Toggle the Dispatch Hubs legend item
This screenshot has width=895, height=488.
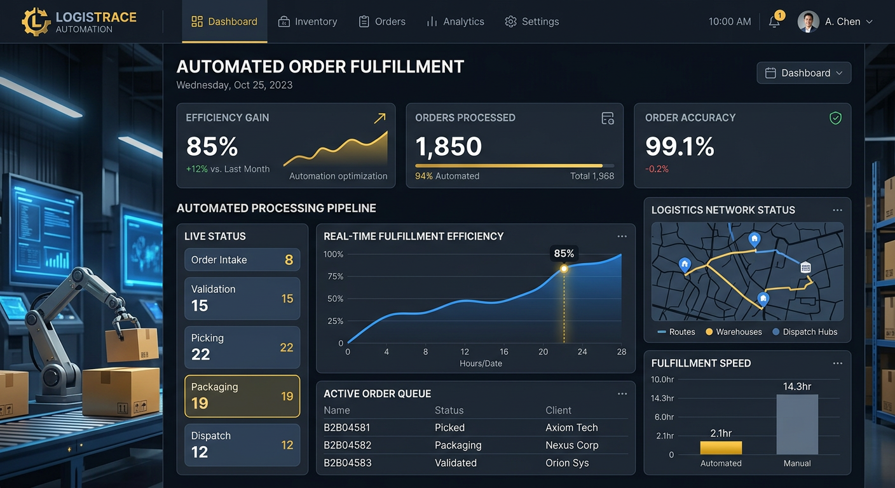pyautogui.click(x=805, y=332)
